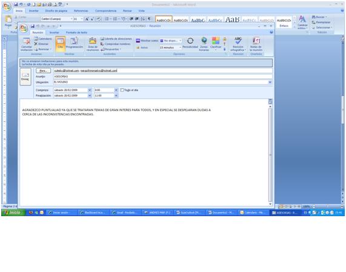Image resolution: width=346 pixels, height=272 pixels.
Task: Open the Respuestas dropdown
Action: 111,49
